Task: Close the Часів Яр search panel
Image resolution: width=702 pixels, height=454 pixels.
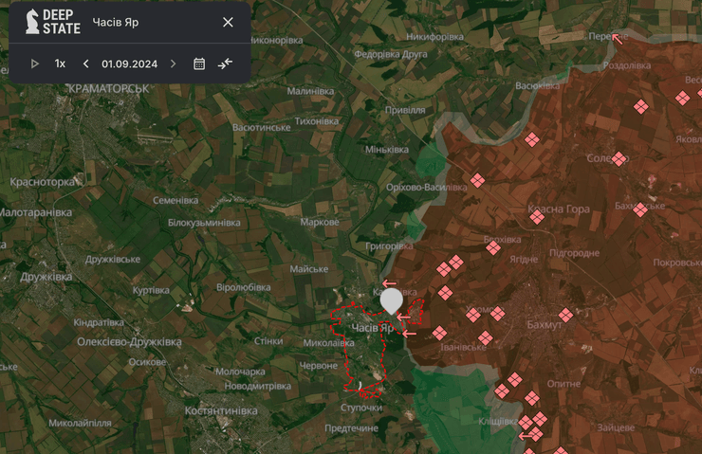Action: point(228,22)
